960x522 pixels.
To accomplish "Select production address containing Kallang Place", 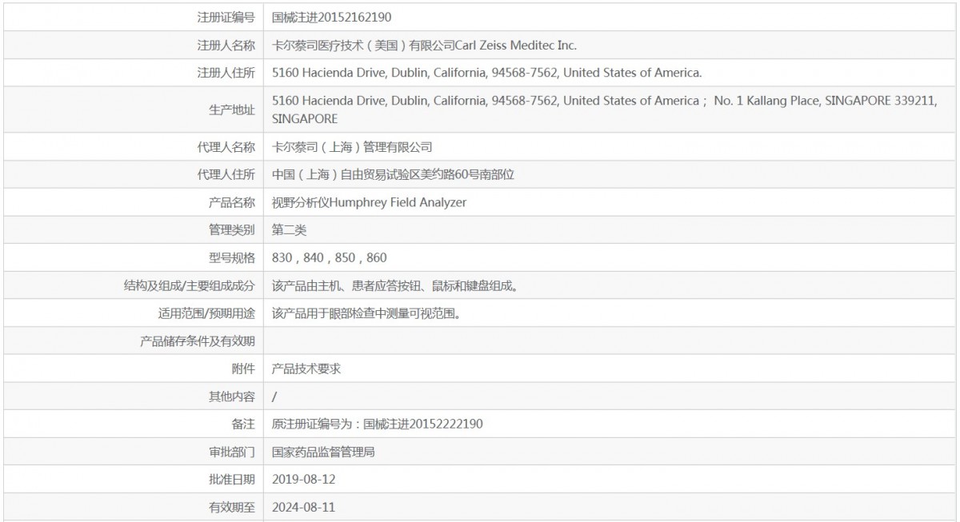I will (x=604, y=110).
